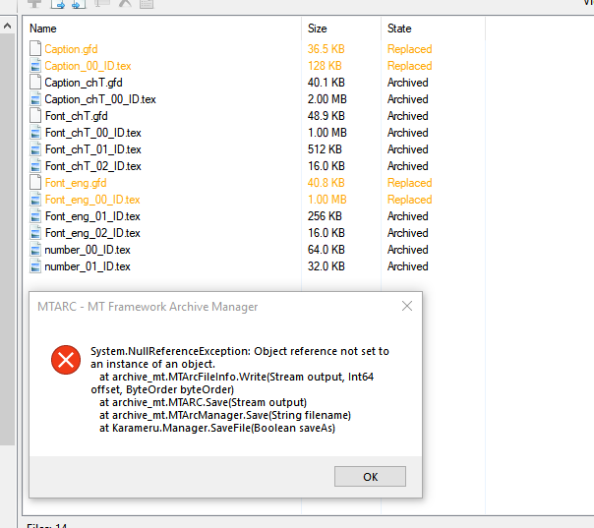Click the dialog title MTARC - MT Framework Archive Manager

pyautogui.click(x=148, y=307)
